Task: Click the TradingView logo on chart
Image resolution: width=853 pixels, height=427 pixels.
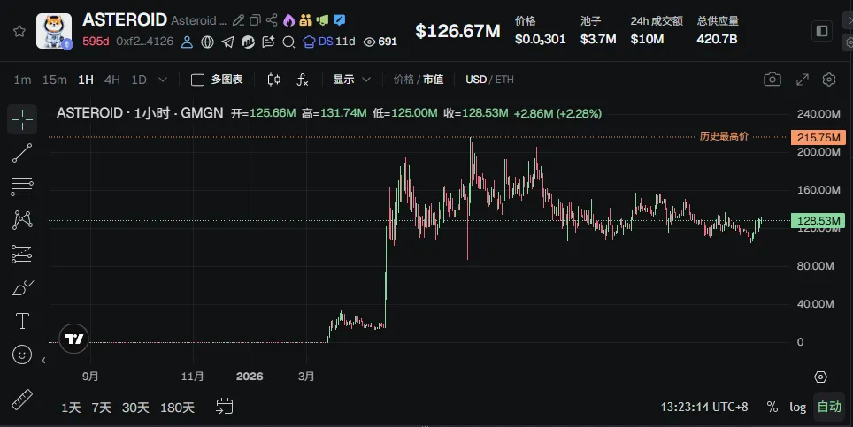Action: click(73, 339)
